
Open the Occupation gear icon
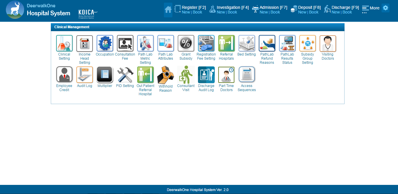point(105,44)
